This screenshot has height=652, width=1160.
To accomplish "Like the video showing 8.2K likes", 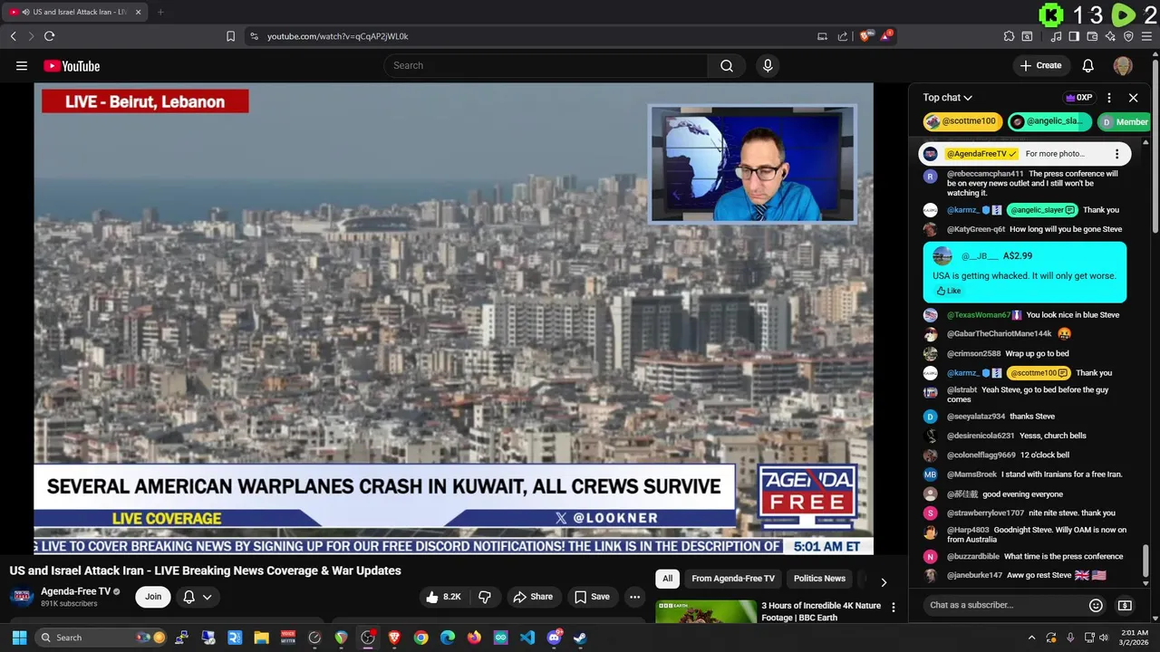I will click(444, 597).
